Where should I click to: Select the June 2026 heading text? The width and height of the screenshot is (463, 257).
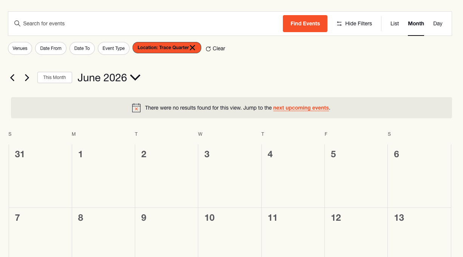[102, 77]
